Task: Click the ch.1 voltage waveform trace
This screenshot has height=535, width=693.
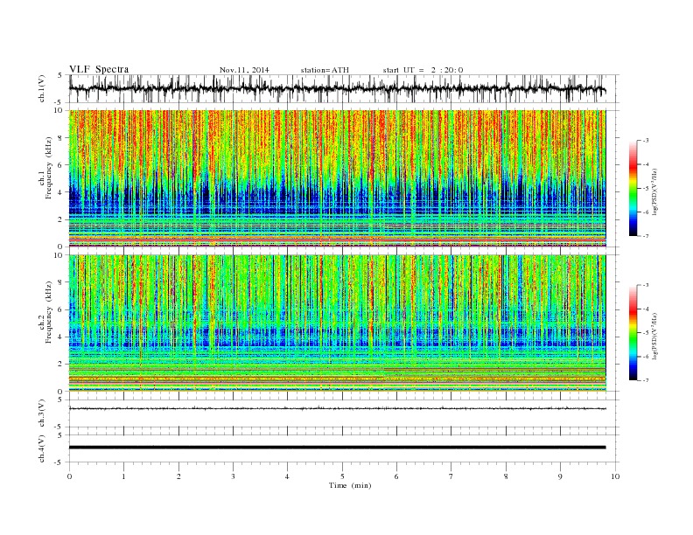Action: 337,88
